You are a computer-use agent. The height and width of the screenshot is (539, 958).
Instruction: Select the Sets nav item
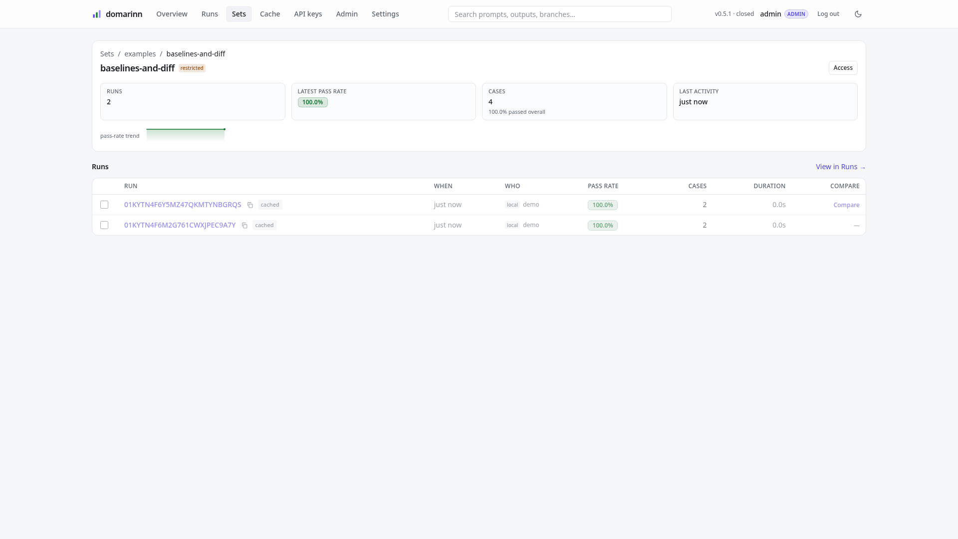tap(239, 14)
